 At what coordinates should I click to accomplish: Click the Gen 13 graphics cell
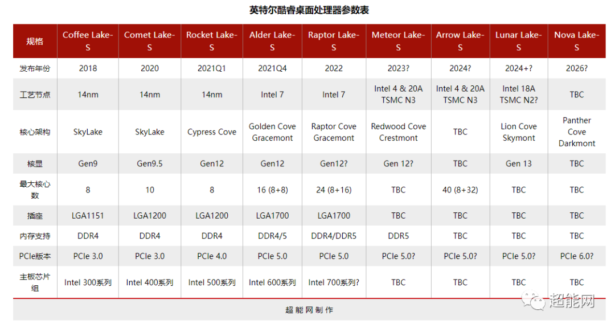[x=519, y=163]
